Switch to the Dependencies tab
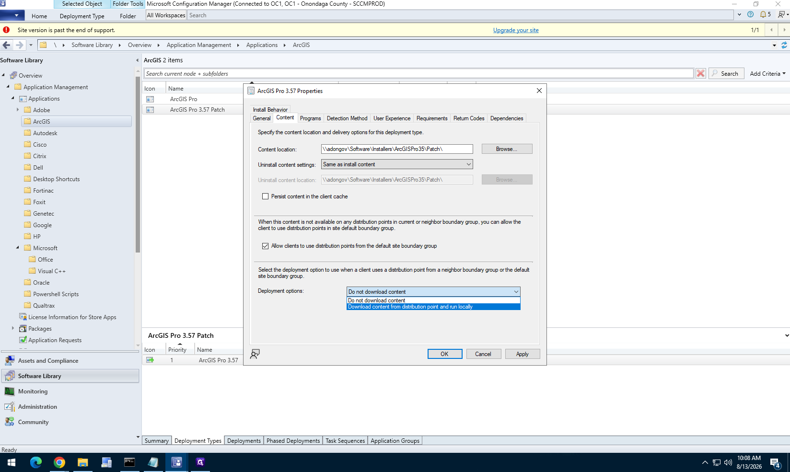790x472 pixels. coord(507,118)
